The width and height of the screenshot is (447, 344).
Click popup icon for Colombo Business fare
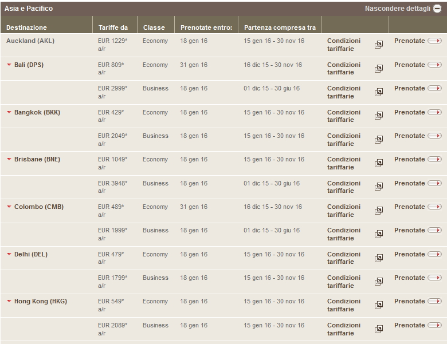pos(379,234)
